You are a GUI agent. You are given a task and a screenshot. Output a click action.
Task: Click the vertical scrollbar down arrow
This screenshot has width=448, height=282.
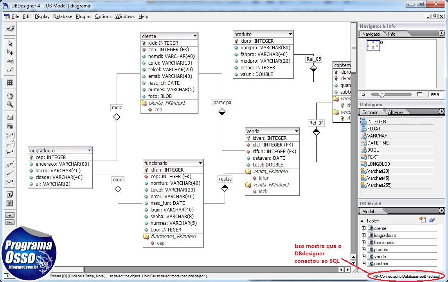(x=353, y=263)
